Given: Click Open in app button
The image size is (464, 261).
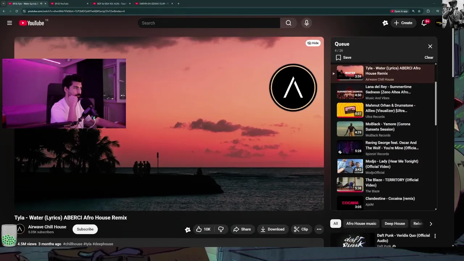Looking at the screenshot, I should pyautogui.click(x=399, y=11).
